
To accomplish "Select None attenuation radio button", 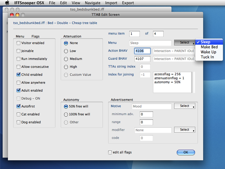I will pyautogui.click(x=66, y=43).
